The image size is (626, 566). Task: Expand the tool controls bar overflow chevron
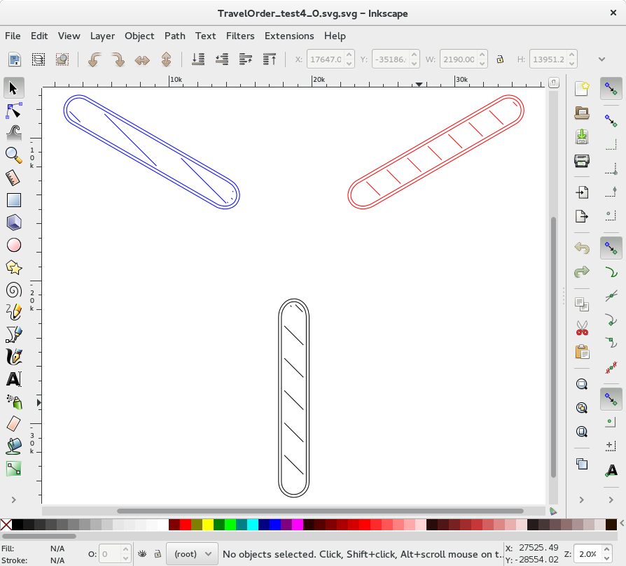pyautogui.click(x=601, y=59)
